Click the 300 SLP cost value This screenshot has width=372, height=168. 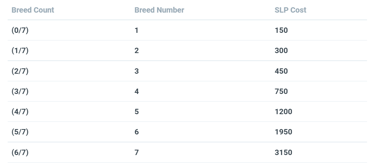281,50
